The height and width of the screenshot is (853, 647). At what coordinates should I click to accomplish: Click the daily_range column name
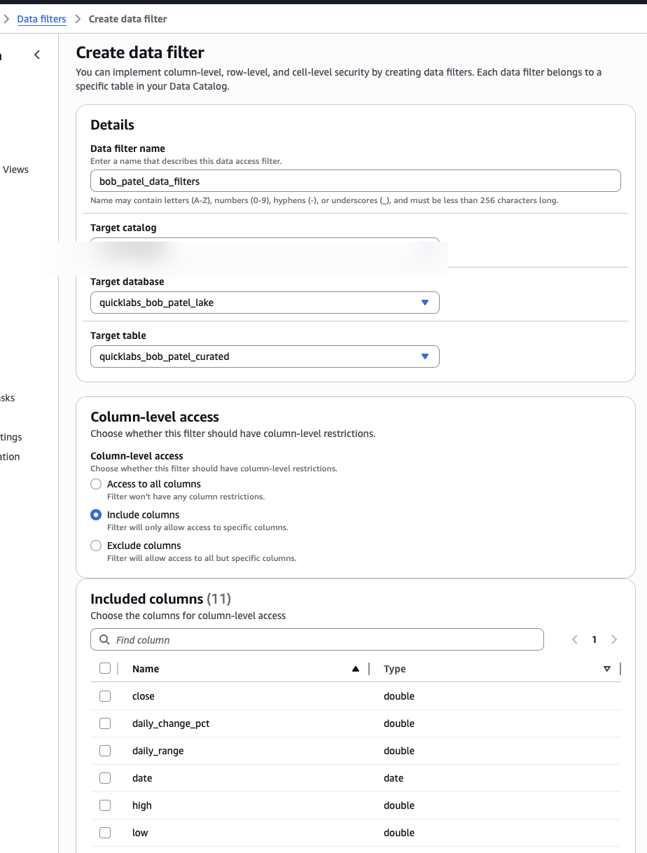tap(158, 751)
